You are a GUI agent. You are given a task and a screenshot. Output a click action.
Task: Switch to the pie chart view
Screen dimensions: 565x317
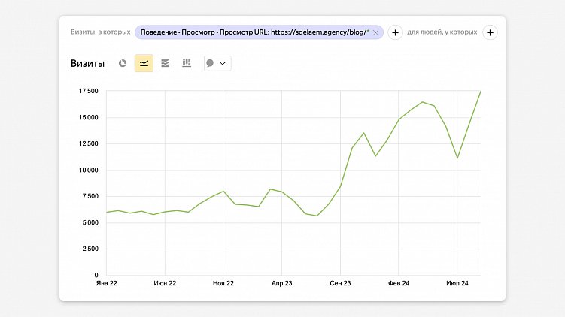pyautogui.click(x=123, y=63)
